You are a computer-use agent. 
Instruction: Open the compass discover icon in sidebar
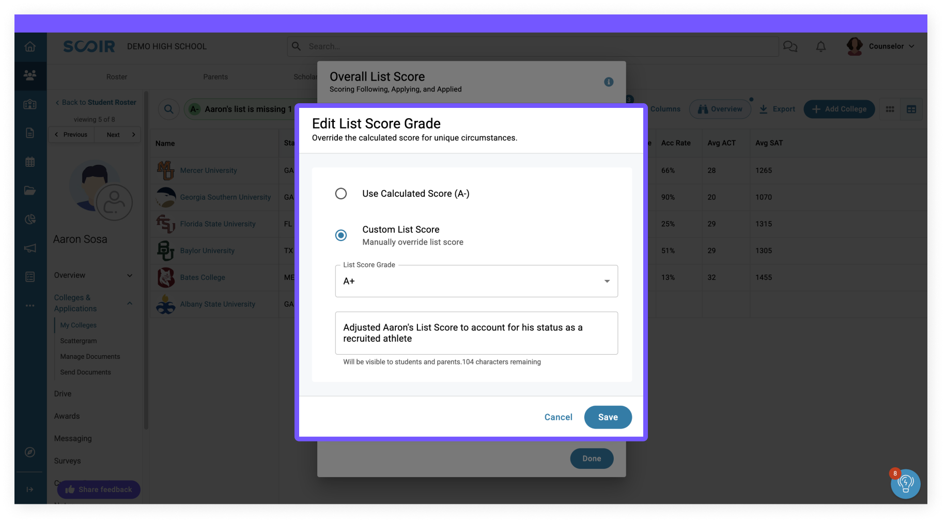[x=30, y=452]
